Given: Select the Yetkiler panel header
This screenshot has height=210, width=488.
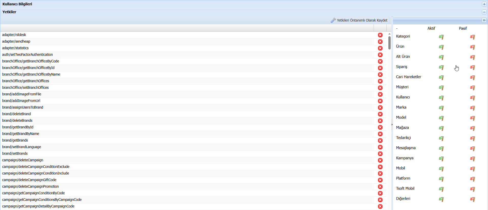Looking at the screenshot, I should pyautogui.click(x=9, y=12).
